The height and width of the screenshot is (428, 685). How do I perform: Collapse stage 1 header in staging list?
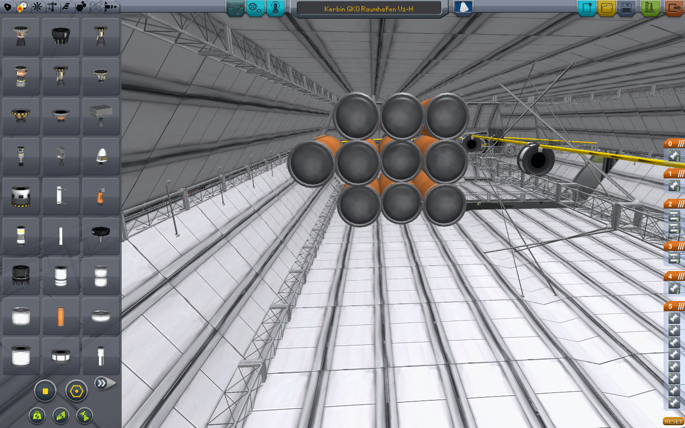point(674,174)
